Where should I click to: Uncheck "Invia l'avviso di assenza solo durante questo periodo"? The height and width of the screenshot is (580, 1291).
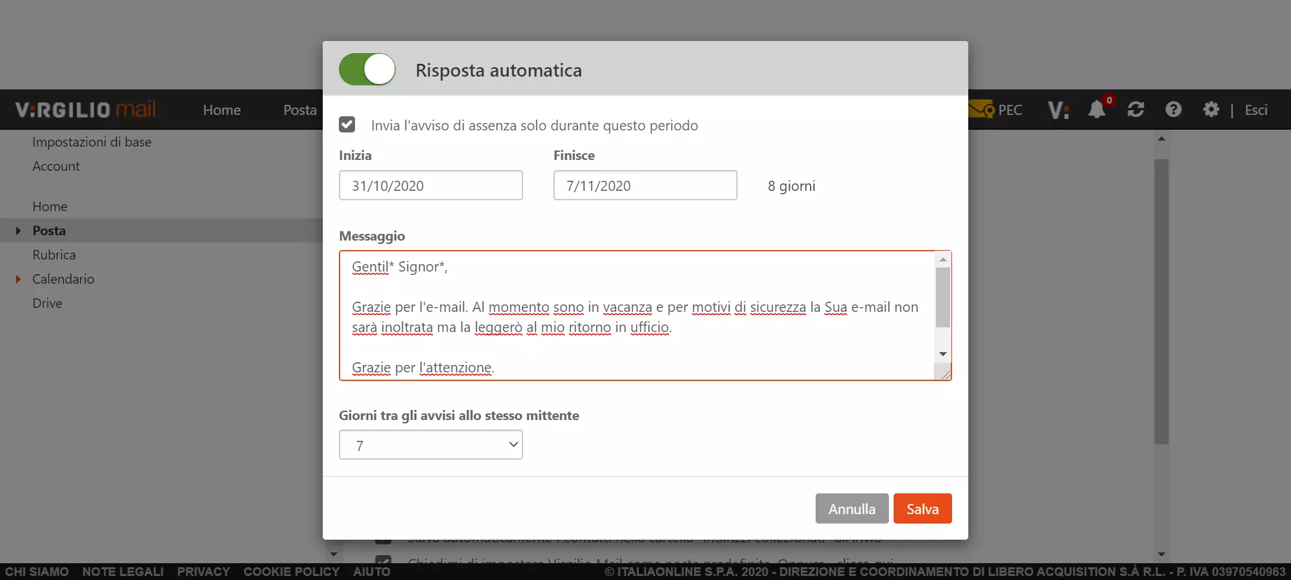[x=347, y=124]
